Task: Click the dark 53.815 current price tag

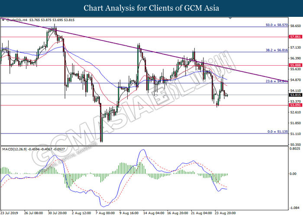Action: [x=295, y=95]
